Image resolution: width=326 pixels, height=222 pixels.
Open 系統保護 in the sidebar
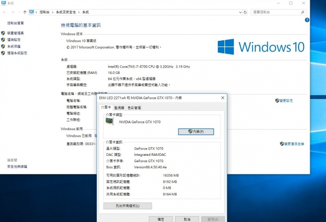14,46
